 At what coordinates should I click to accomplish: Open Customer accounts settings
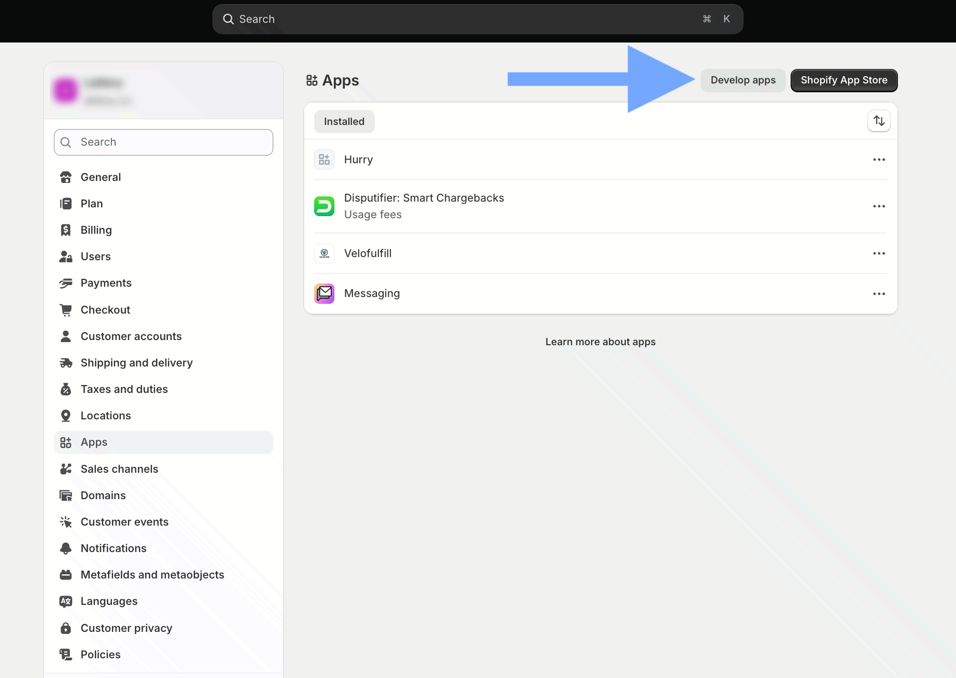coord(163,336)
